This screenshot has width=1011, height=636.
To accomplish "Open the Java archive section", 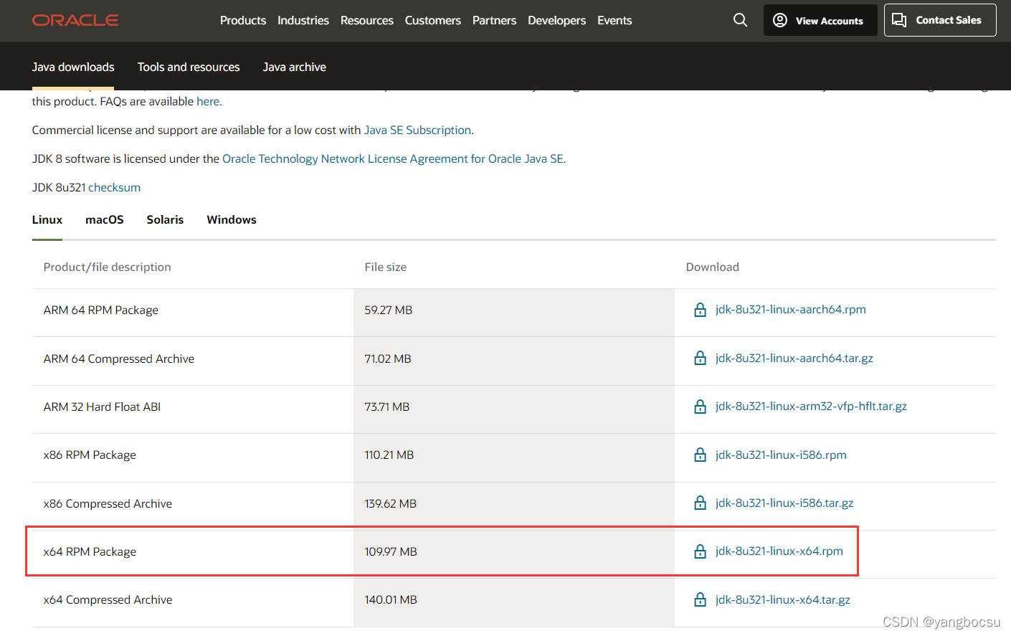I will click(x=295, y=67).
